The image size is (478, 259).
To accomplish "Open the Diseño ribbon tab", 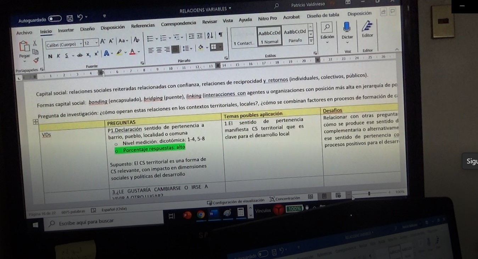I will (x=87, y=29).
